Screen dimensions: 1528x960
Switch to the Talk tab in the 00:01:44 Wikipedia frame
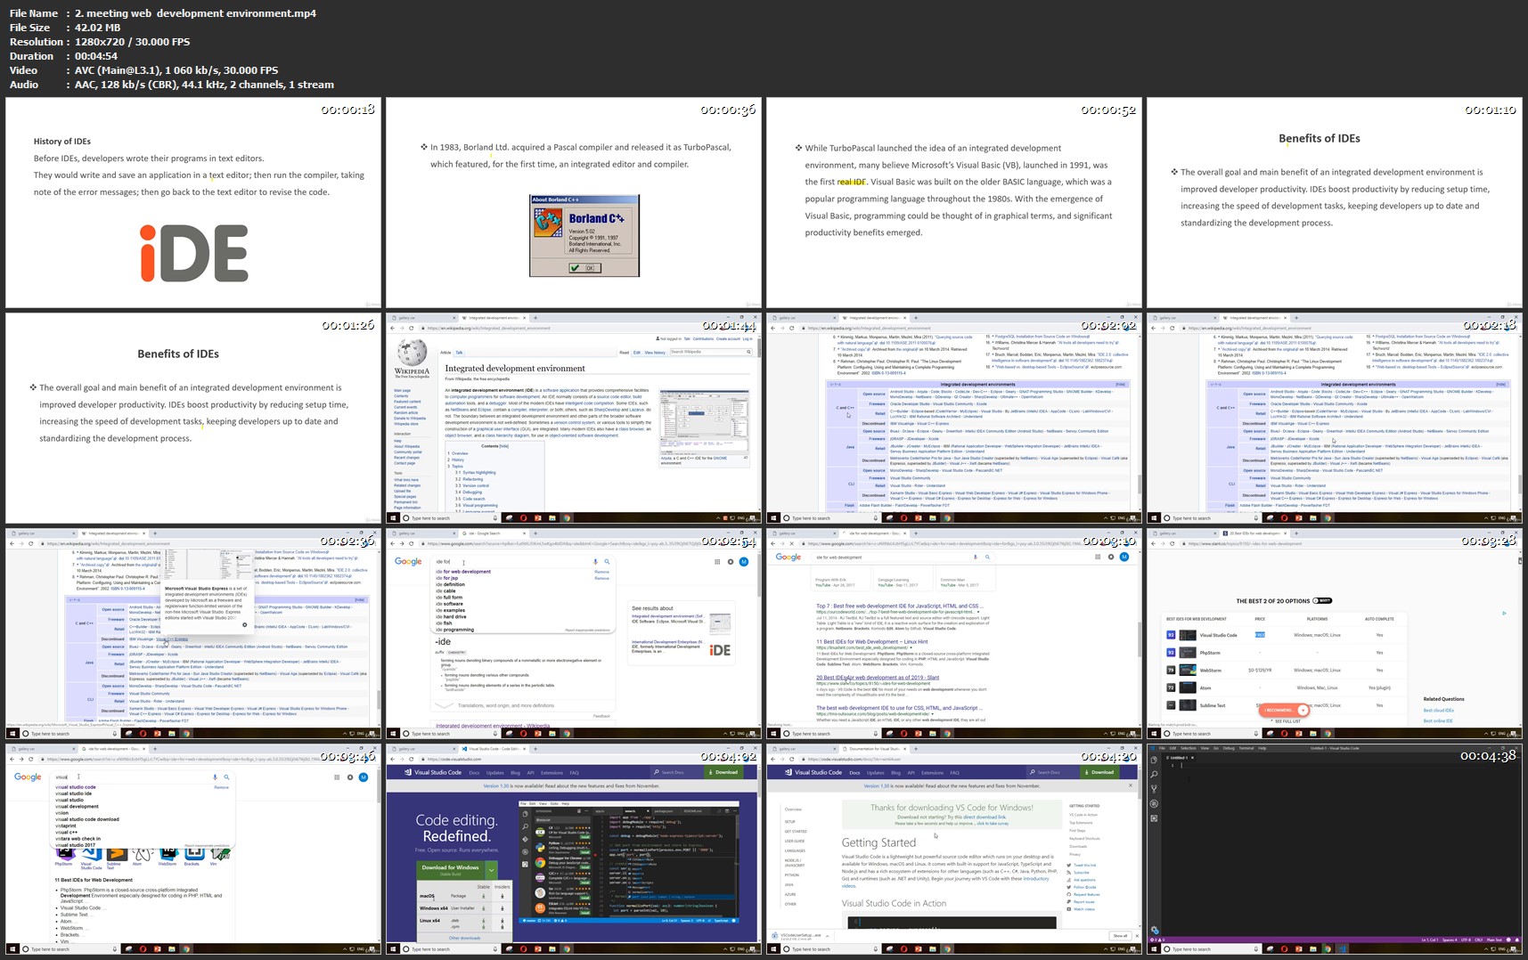tap(460, 352)
